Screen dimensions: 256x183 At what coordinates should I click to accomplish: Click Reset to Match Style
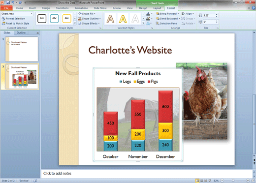pos(15,24)
